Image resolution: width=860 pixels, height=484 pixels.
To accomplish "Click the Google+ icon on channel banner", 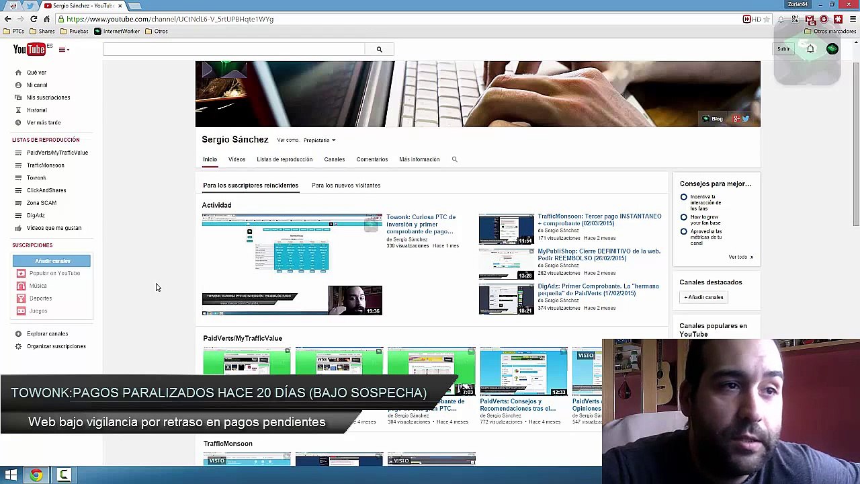I will coord(736,119).
